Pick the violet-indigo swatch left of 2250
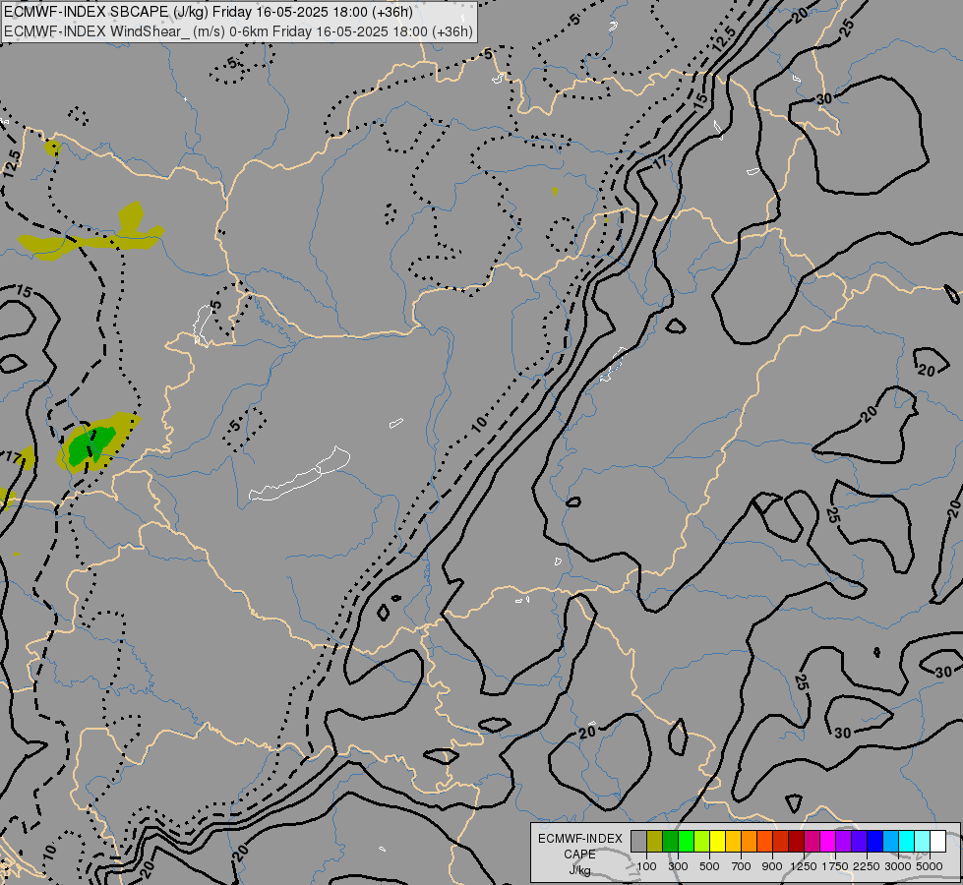This screenshot has width=963, height=885. coord(859,842)
